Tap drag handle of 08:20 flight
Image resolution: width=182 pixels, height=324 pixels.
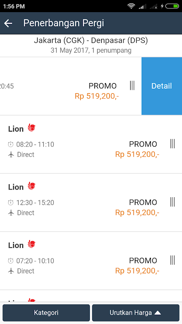point(173,144)
